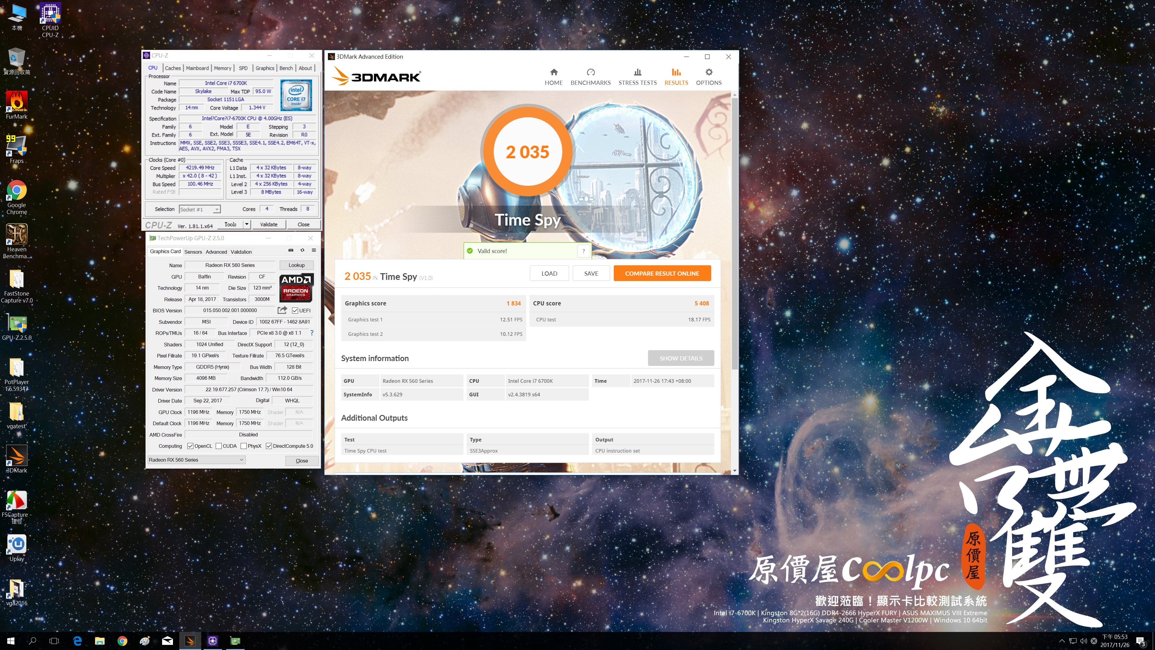Open GPU-Z.2.5.0 desktop shortcut
Image resolution: width=1155 pixels, height=650 pixels.
17,327
